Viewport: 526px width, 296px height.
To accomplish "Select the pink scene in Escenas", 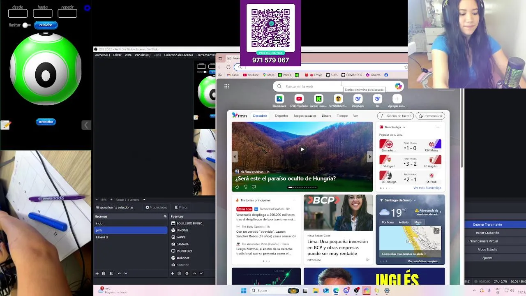I will tap(131, 230).
